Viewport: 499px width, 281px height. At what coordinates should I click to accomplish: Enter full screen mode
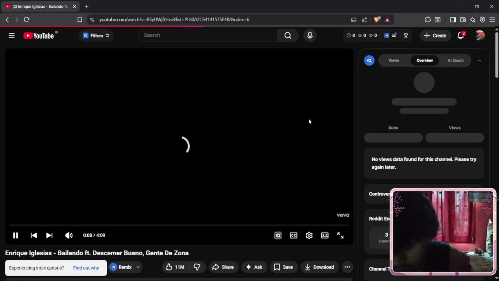340,235
